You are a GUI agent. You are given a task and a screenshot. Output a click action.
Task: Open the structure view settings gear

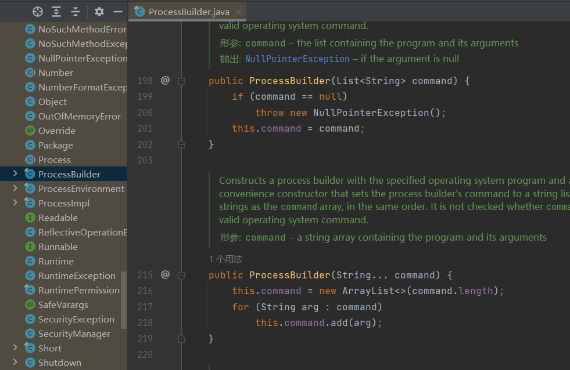tap(99, 12)
